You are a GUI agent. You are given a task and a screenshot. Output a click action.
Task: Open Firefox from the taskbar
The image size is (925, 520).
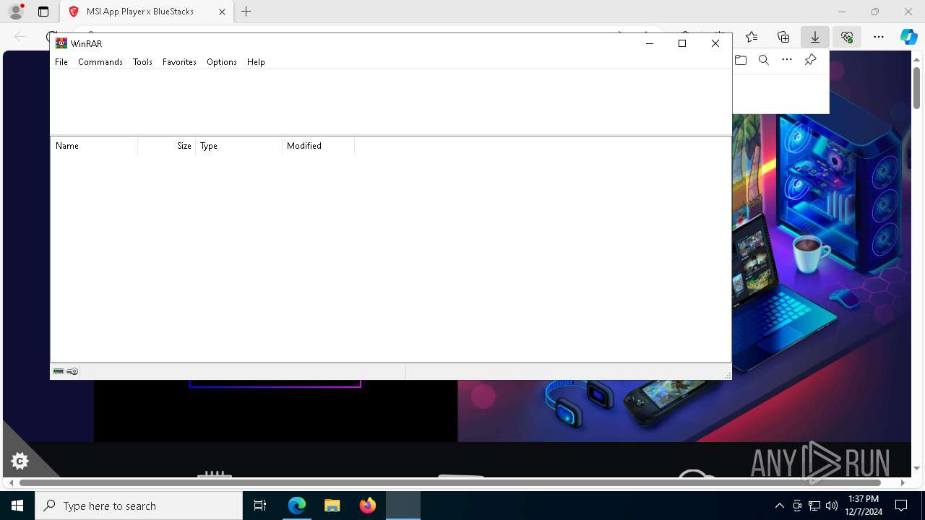368,506
